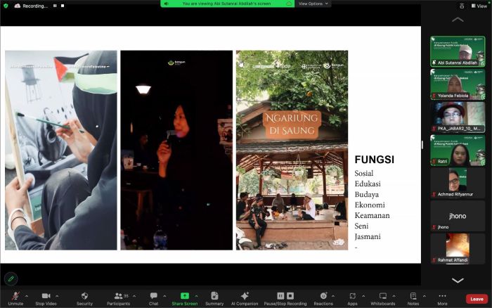Stop recording using the top-left stop button
Viewport: 492px width, 308px height.
[x=63, y=6]
